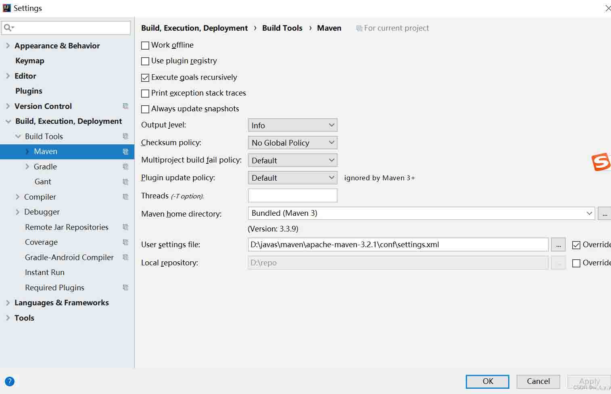Viewport: 611px width, 394px height.
Task: Expand the Version Control section arrow
Action: 8,106
